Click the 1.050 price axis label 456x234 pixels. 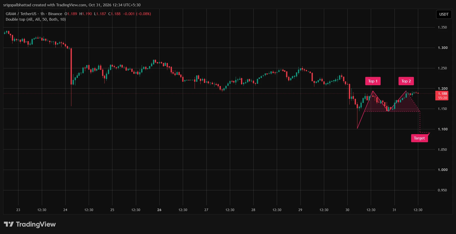pos(442,150)
